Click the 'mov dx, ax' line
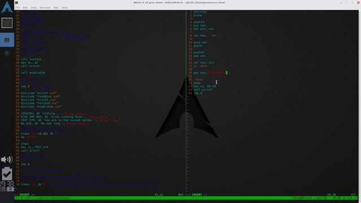361x203 pixels. click(29, 63)
